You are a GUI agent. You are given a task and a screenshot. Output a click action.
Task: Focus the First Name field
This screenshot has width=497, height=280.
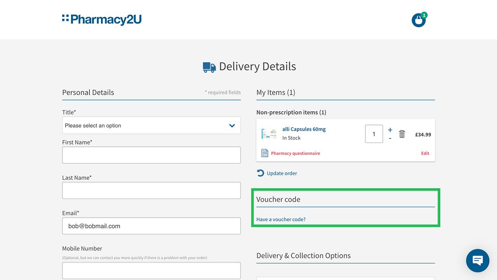tap(151, 155)
